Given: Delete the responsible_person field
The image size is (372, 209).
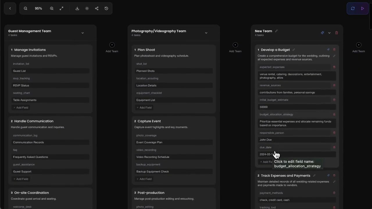Looking at the screenshot, I should click(x=334, y=133).
